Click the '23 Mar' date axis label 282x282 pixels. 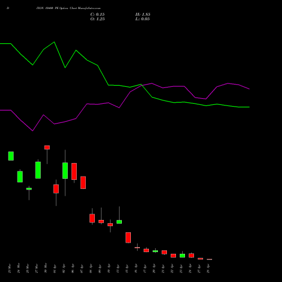pyautogui.click(x=10, y=268)
